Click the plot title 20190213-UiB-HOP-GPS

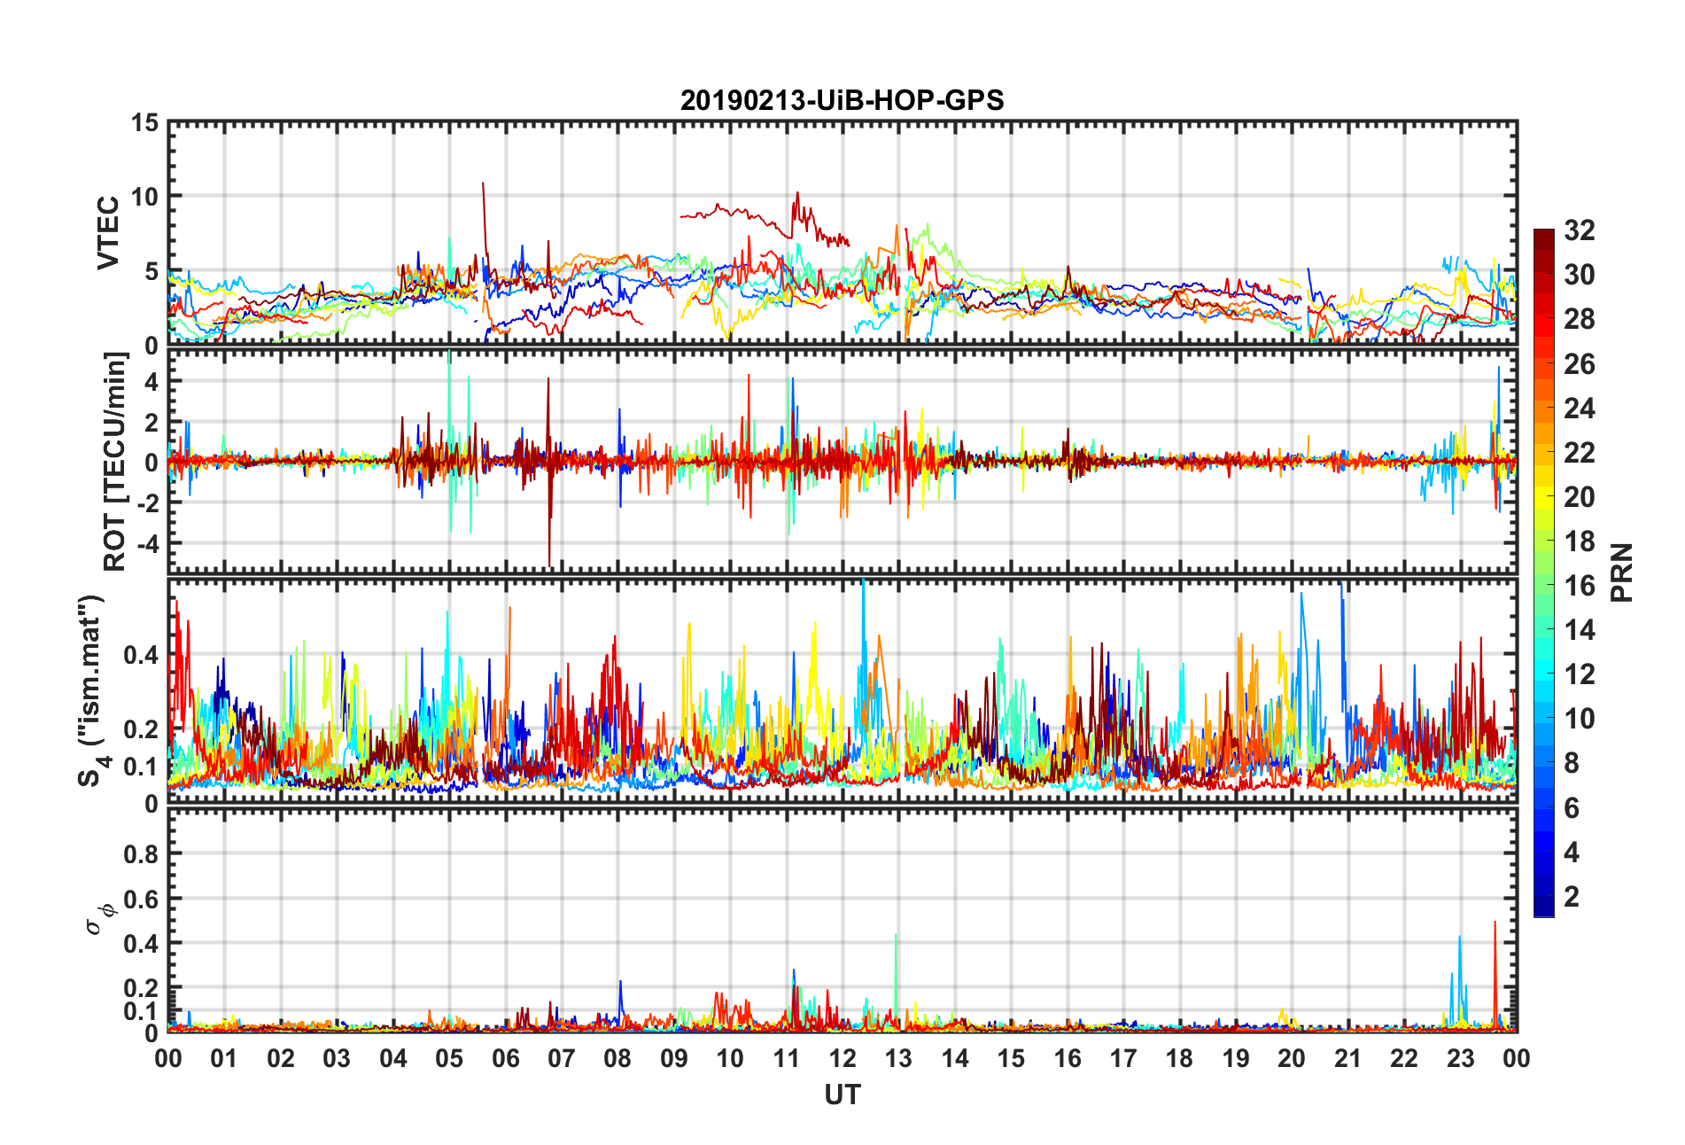[842, 100]
